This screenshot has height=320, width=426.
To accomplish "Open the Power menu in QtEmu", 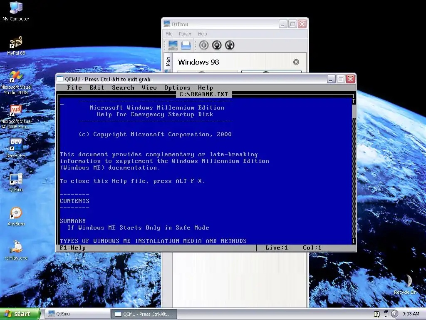I will coord(185,34).
